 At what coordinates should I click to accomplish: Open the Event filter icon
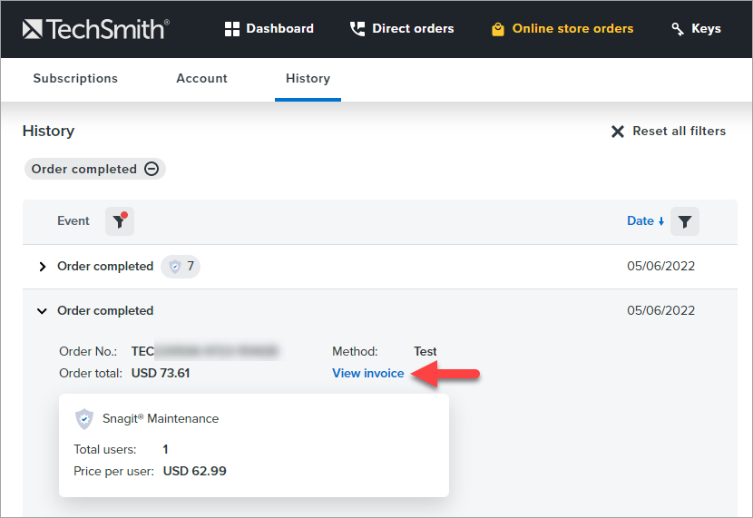[119, 221]
